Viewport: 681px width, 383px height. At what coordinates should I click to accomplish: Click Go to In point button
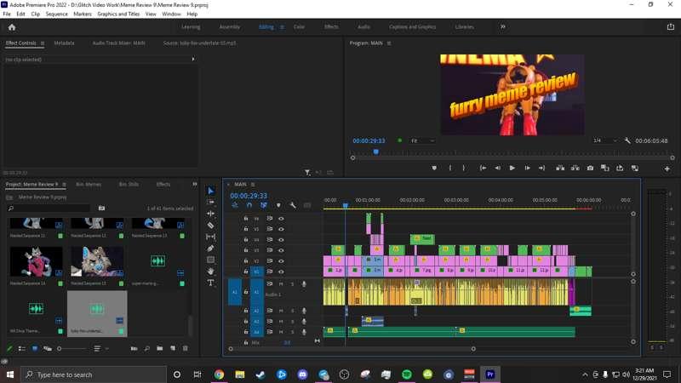coord(483,168)
